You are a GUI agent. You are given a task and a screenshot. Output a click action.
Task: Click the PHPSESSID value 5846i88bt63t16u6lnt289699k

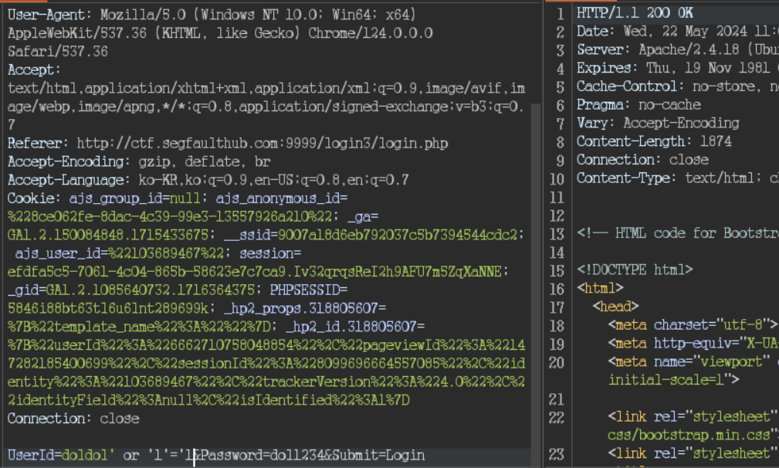click(x=108, y=308)
